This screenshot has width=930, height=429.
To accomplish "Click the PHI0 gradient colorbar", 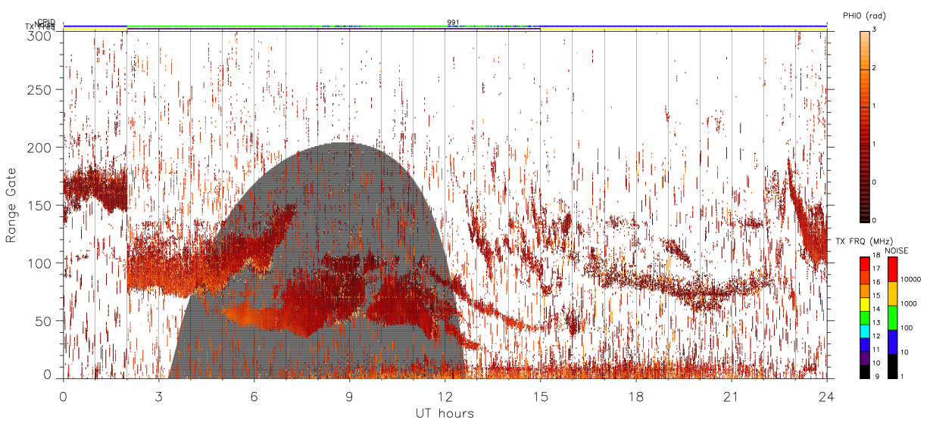I will pyautogui.click(x=865, y=126).
